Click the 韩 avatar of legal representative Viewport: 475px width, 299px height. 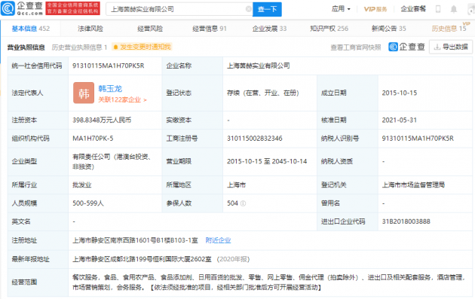click(x=84, y=93)
